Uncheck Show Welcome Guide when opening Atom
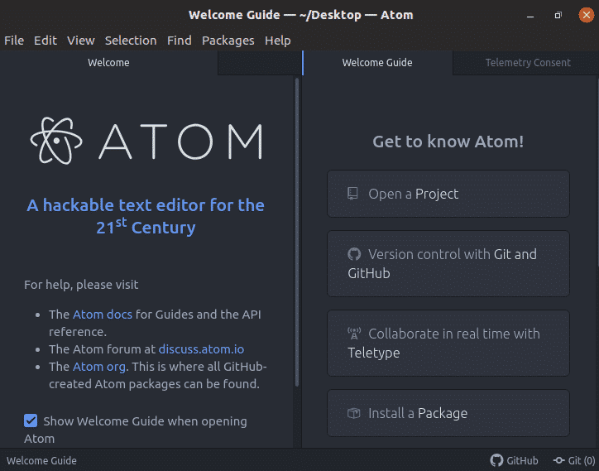599x471 pixels. (31, 421)
